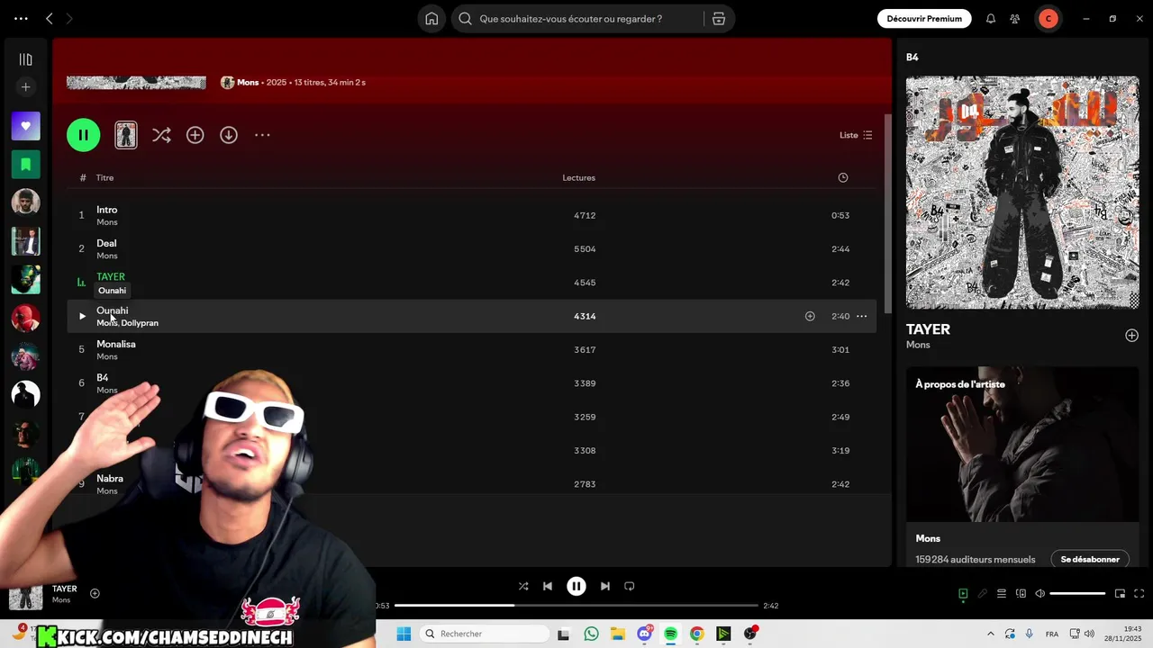This screenshot has width=1153, height=648.
Task: Download the album with arrow-down icon
Action: point(229,135)
